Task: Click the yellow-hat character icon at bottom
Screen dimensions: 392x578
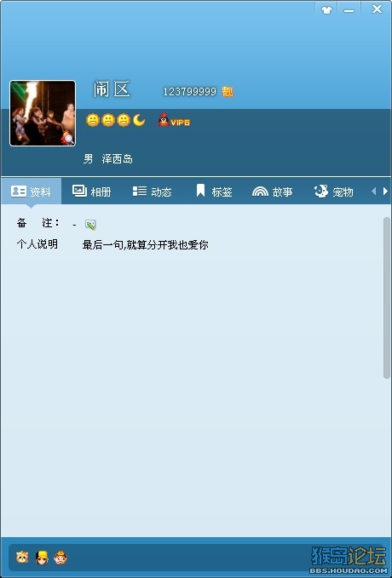Action: [42, 558]
